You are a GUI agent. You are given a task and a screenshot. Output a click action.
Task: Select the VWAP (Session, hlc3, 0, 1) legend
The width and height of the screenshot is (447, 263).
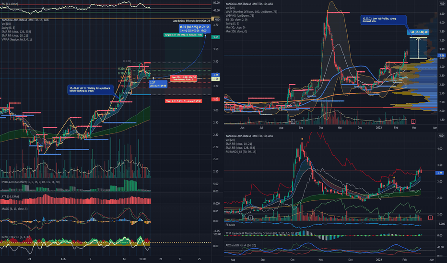[x=16, y=40]
